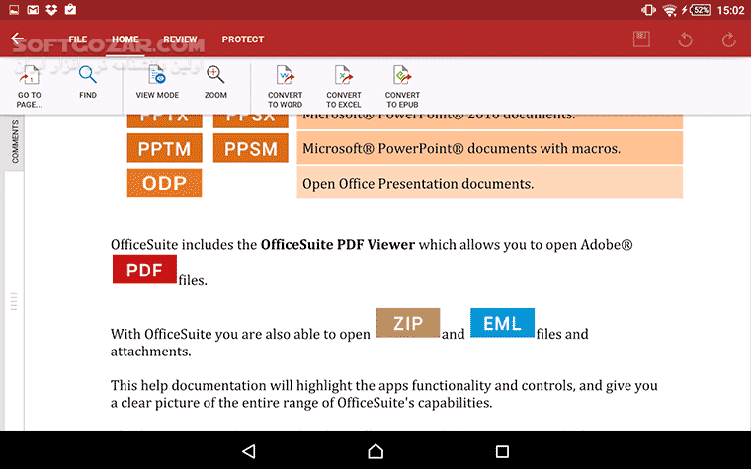751x469 pixels.
Task: Tap the blue EML badge
Action: tap(502, 323)
